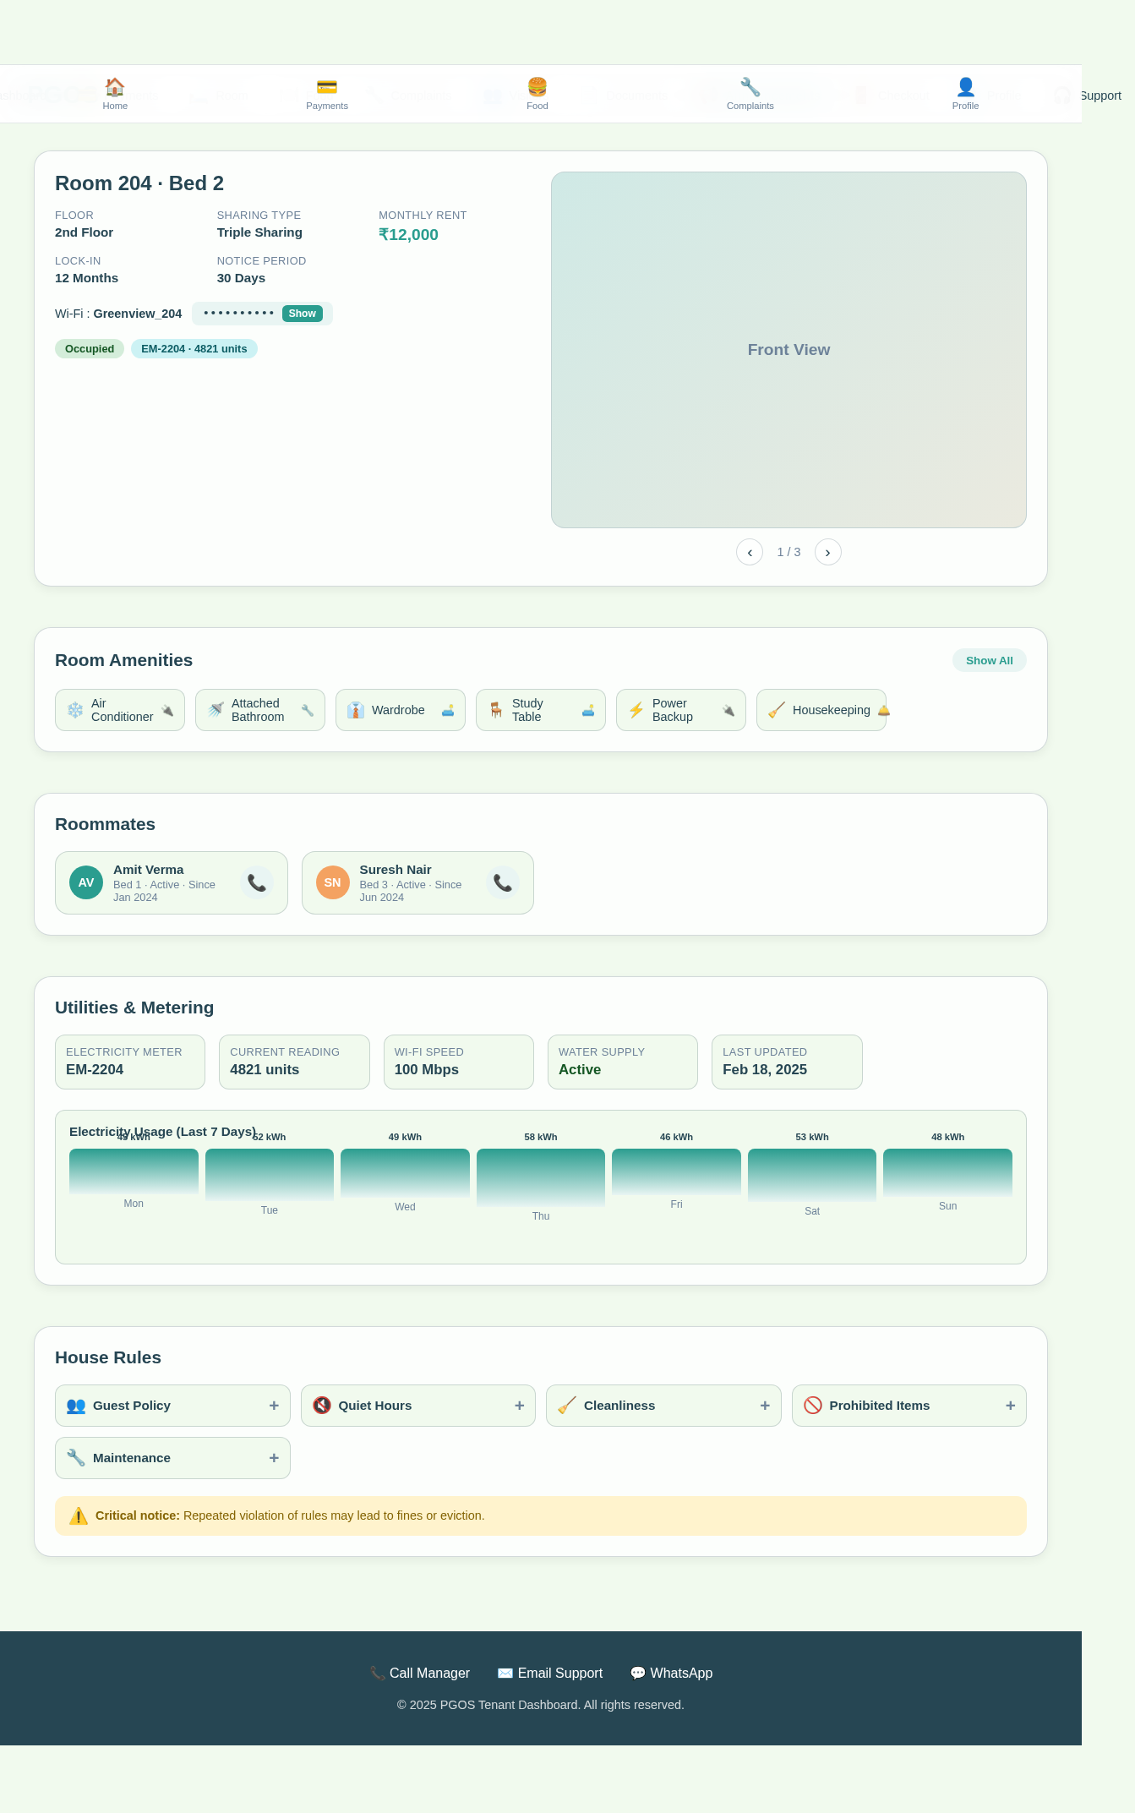Open the Home tab
The image size is (1135, 1813).
tap(115, 94)
